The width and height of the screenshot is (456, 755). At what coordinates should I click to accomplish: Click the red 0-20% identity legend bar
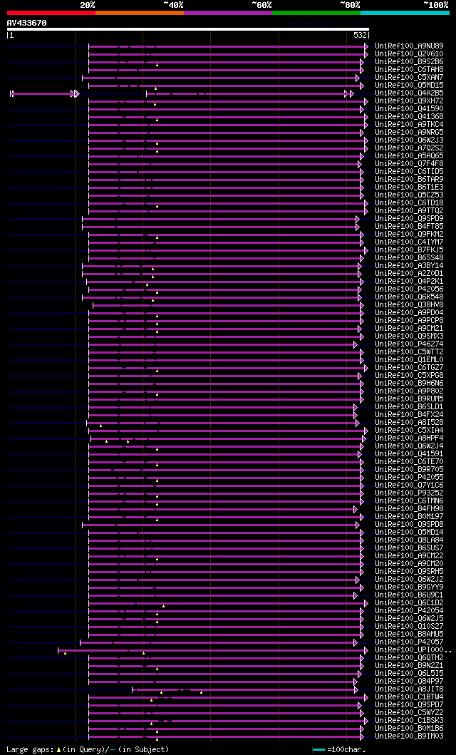coord(51,13)
